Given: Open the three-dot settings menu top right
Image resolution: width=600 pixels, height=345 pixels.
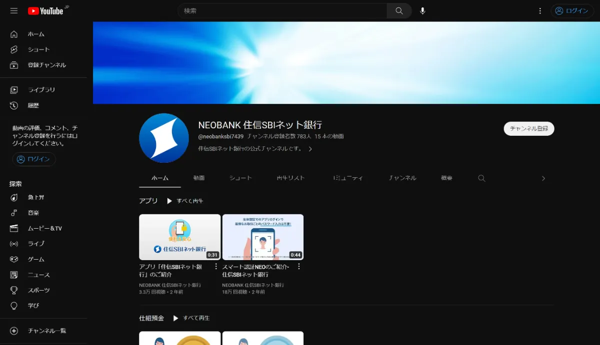Looking at the screenshot, I should pos(539,10).
